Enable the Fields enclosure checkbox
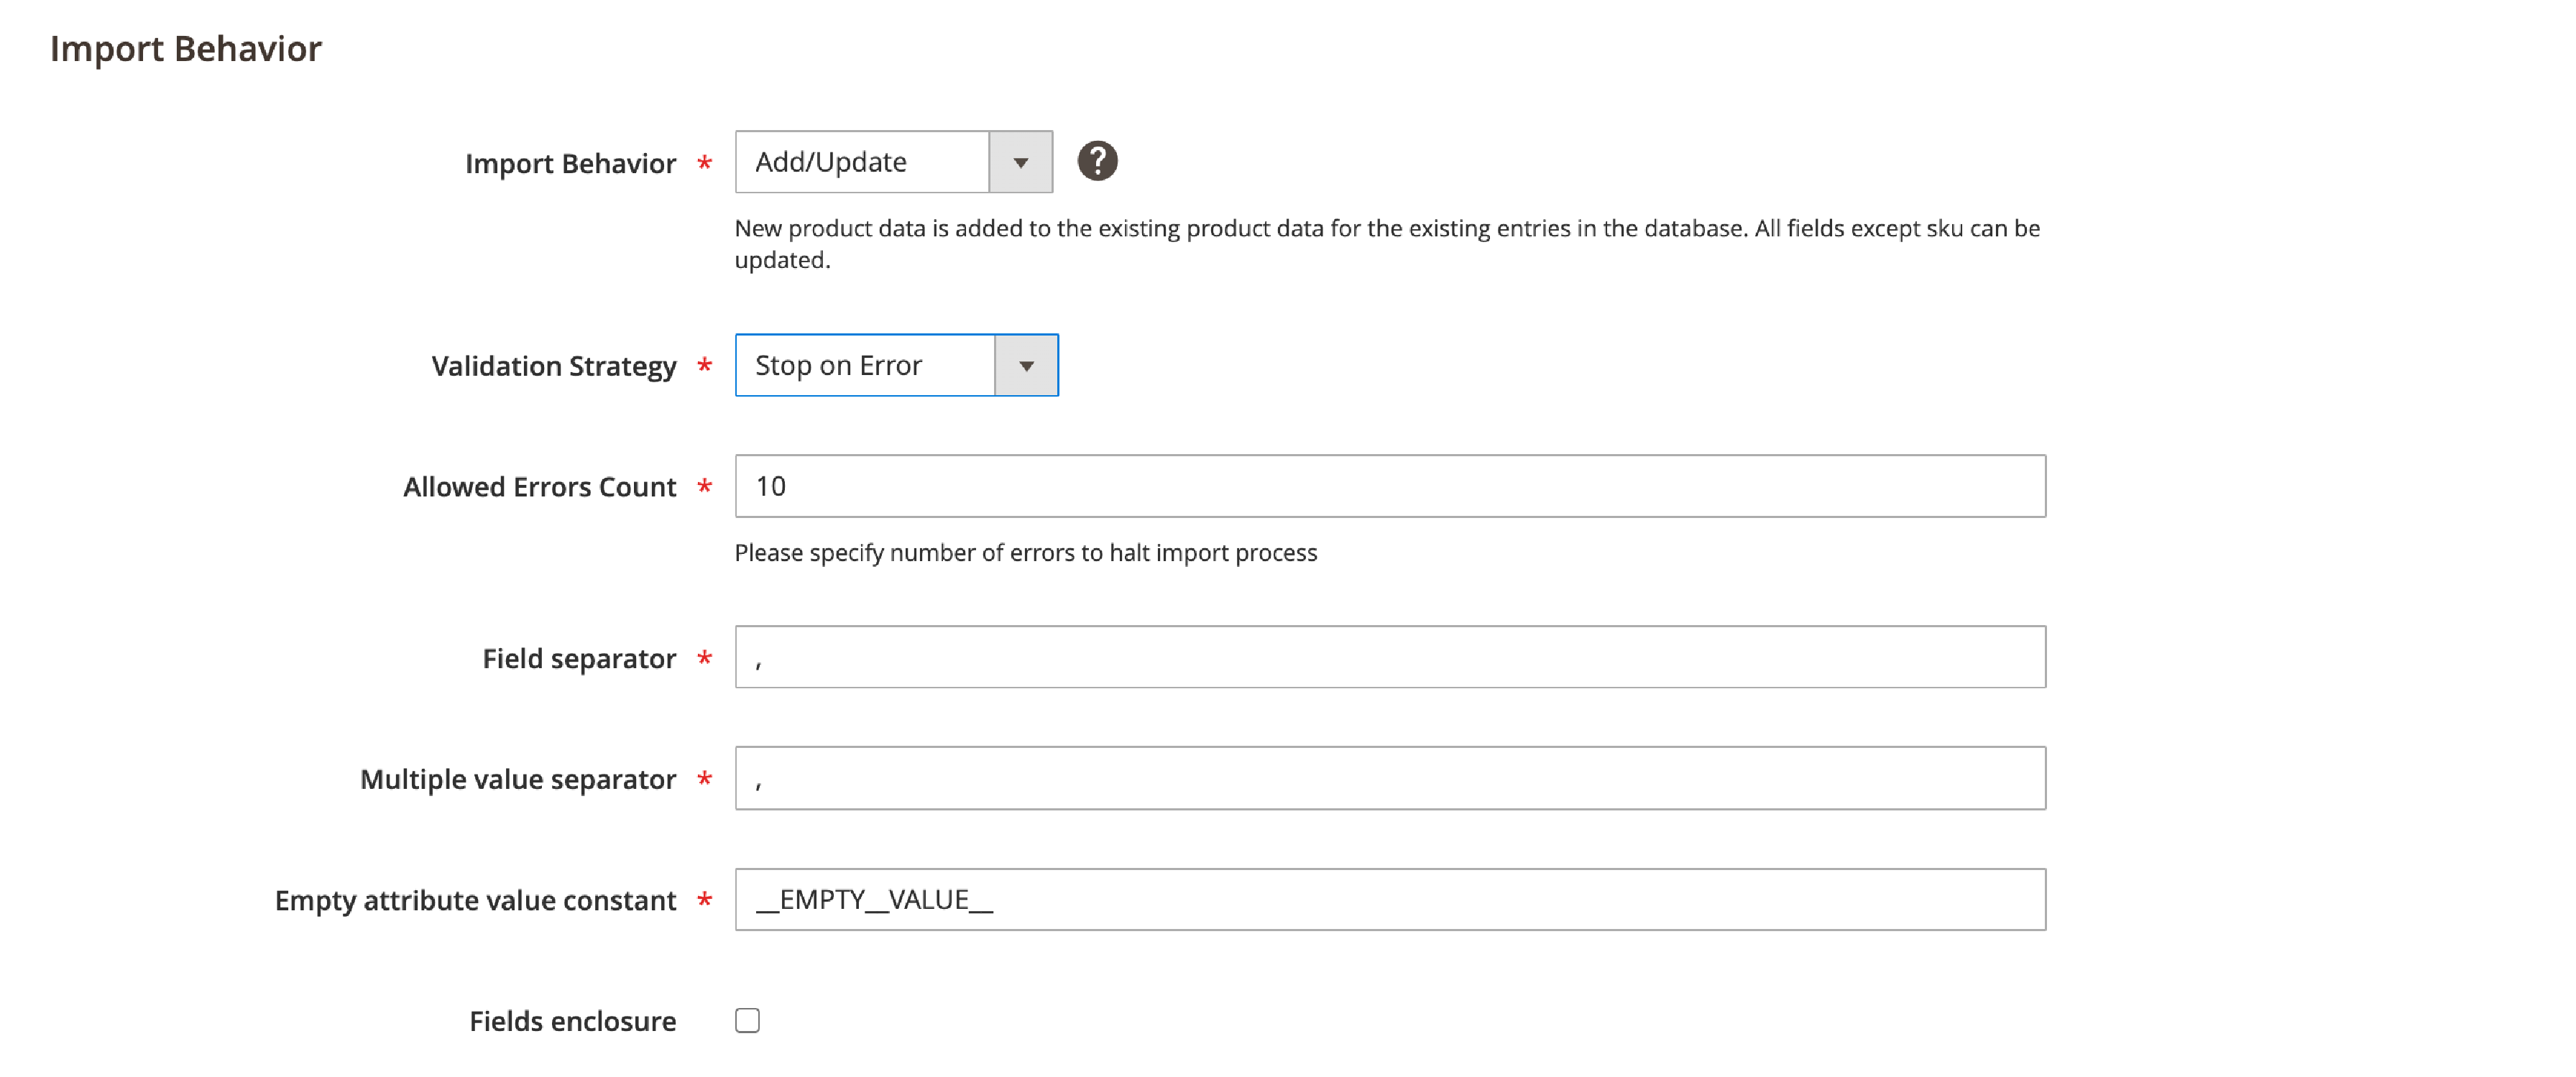 pos(747,1020)
